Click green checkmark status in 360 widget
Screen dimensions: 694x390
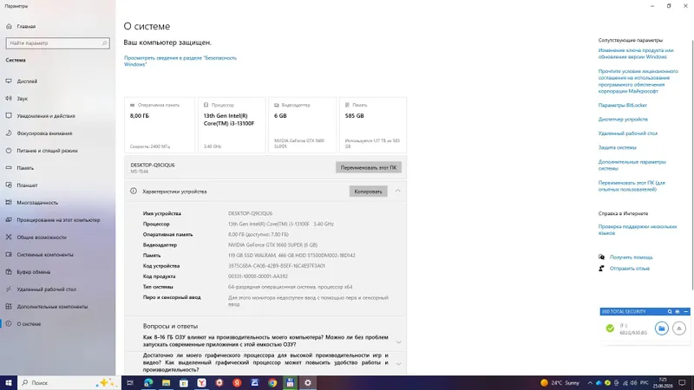tap(610, 328)
